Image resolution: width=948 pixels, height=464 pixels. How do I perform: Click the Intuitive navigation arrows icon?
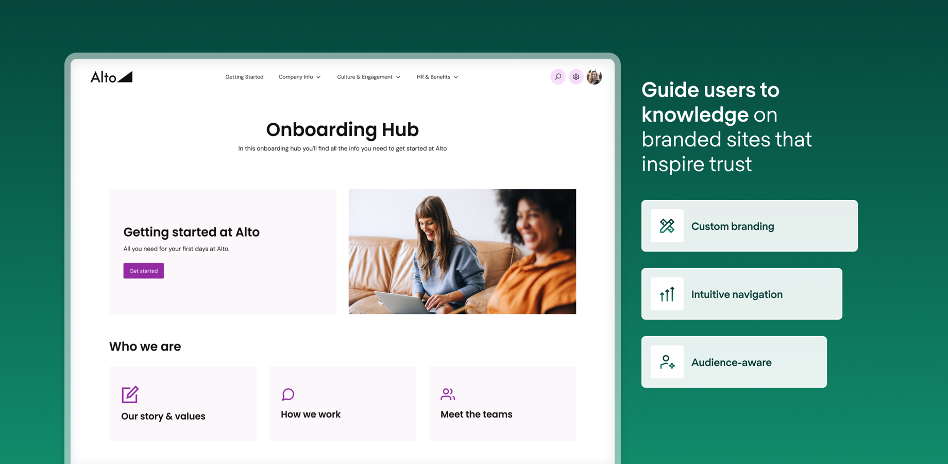[667, 294]
